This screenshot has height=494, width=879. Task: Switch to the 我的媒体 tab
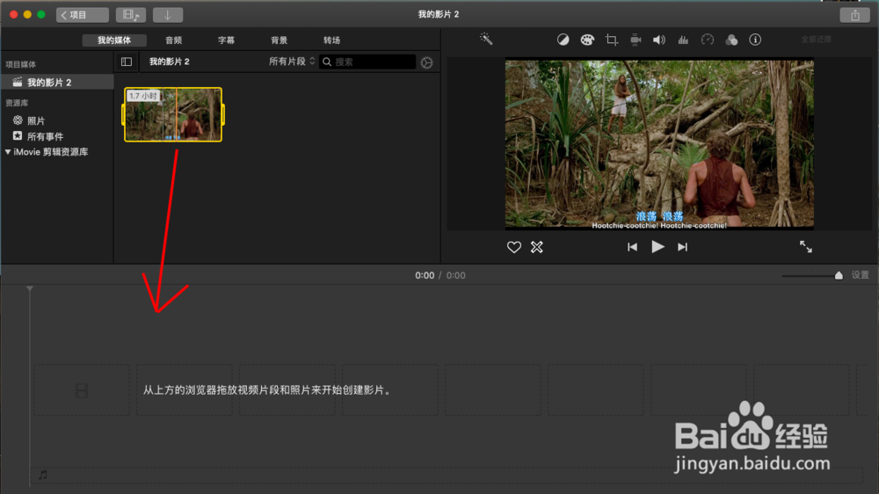(114, 40)
